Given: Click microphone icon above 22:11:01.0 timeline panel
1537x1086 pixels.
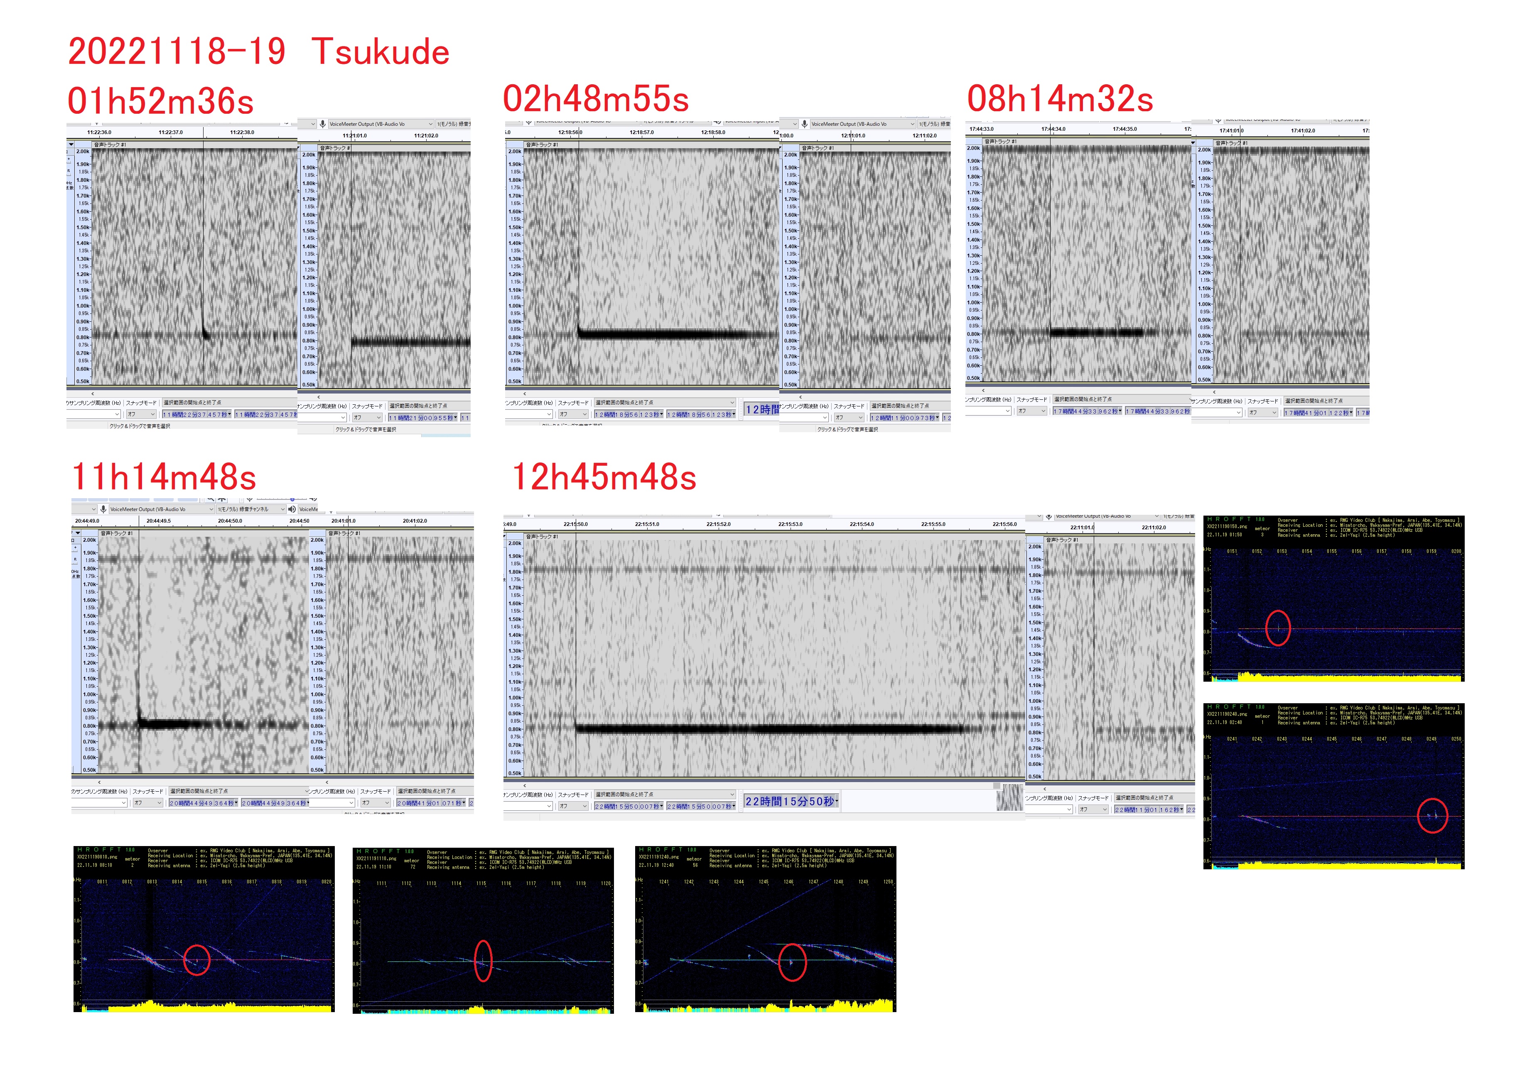Looking at the screenshot, I should pyautogui.click(x=1049, y=516).
